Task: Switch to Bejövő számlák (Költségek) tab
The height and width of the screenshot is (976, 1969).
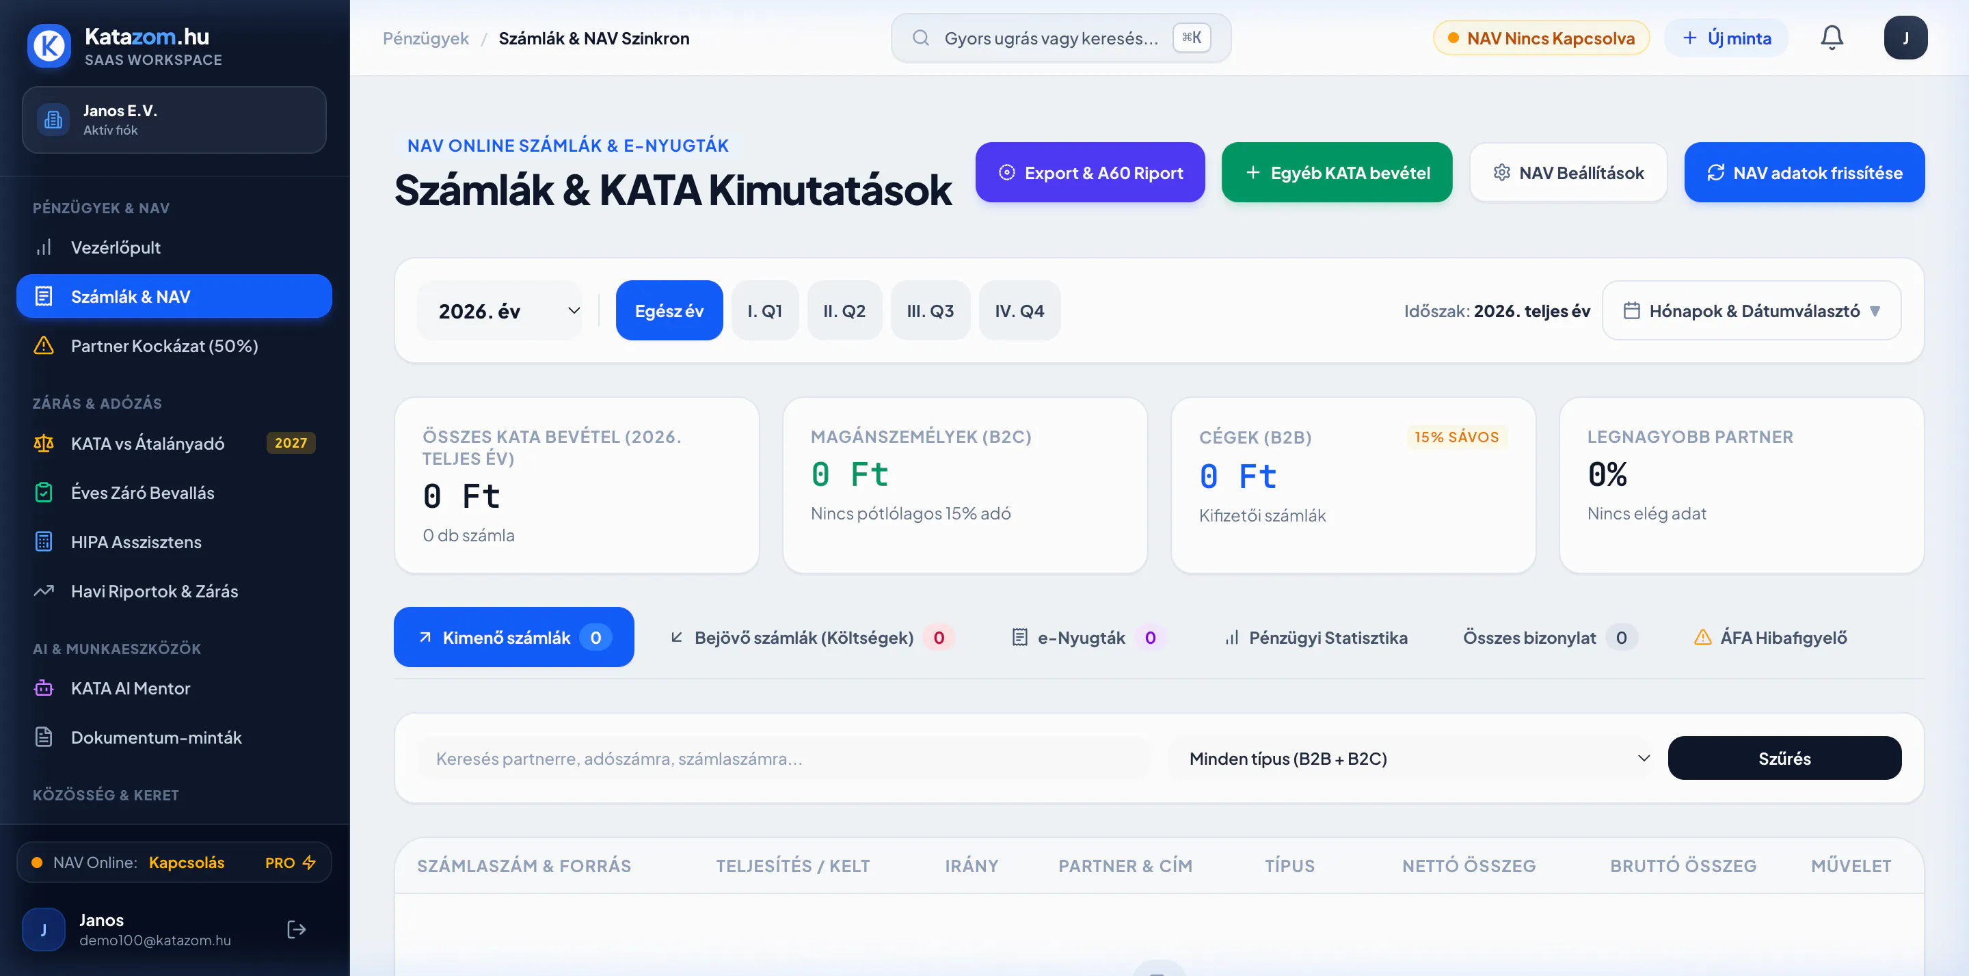Action: point(811,636)
